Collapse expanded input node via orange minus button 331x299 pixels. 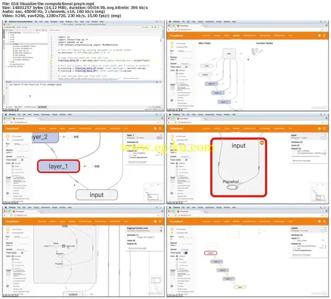[262, 143]
